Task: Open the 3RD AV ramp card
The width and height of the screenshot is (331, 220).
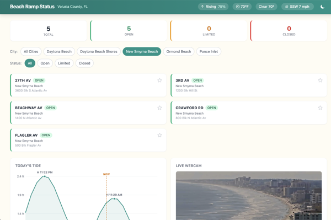Action: click(x=249, y=85)
